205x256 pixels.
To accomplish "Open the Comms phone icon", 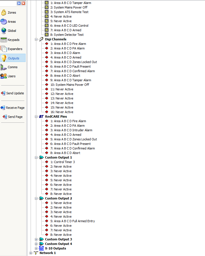I will [x=4, y=67].
